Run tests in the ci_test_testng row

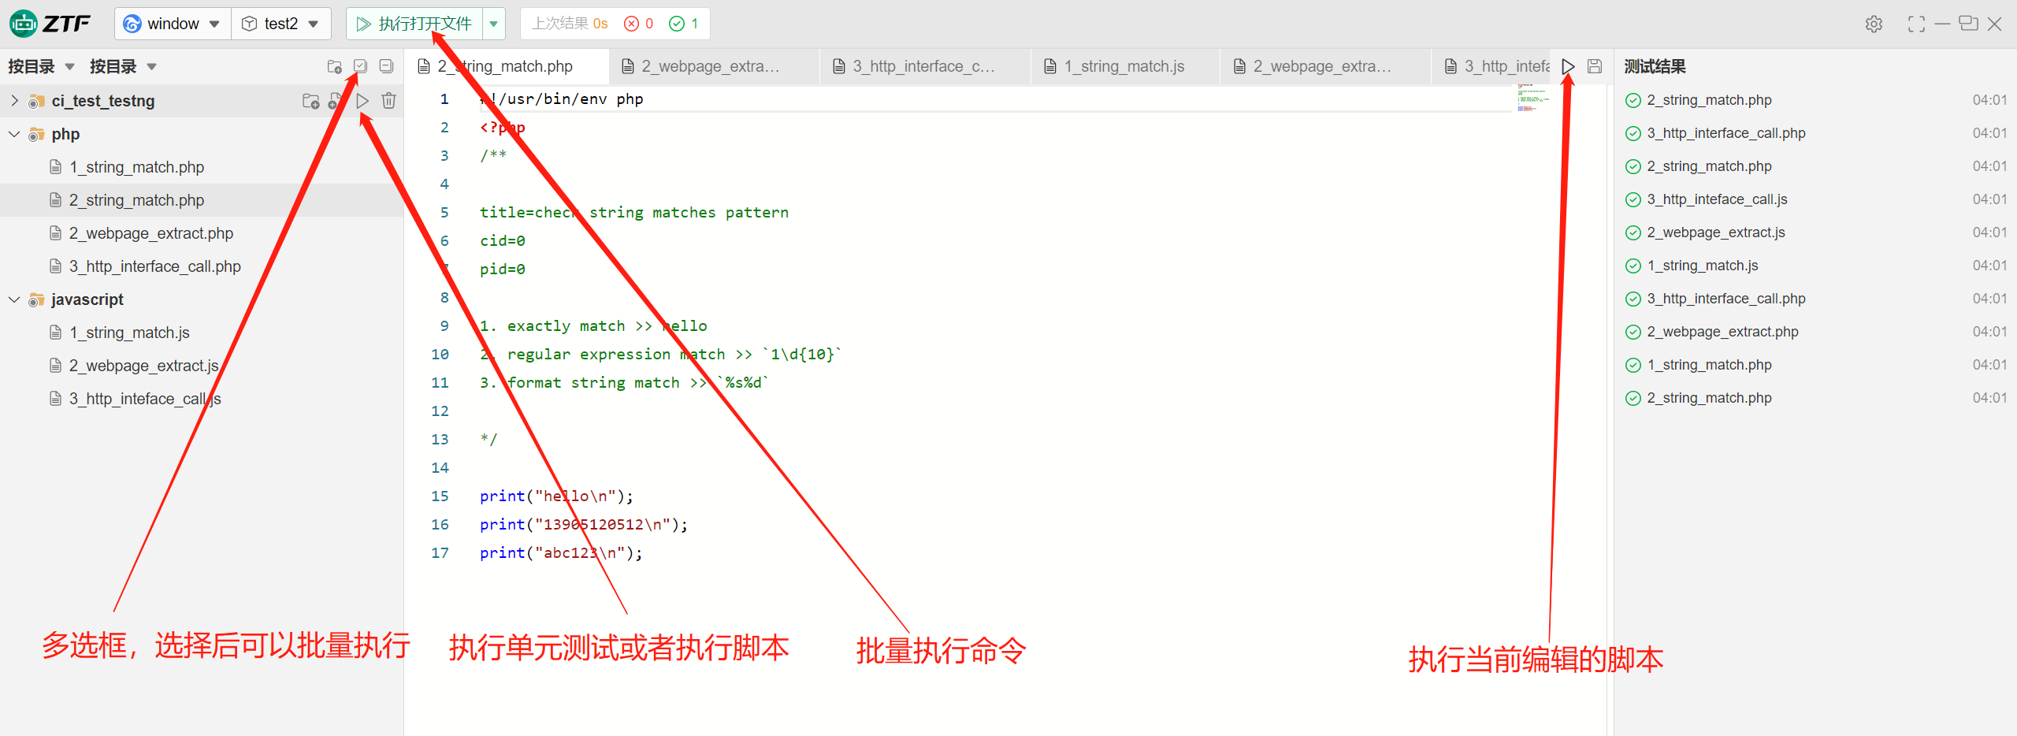[362, 101]
